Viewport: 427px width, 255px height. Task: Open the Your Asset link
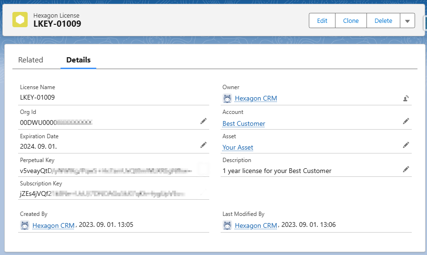pos(238,147)
